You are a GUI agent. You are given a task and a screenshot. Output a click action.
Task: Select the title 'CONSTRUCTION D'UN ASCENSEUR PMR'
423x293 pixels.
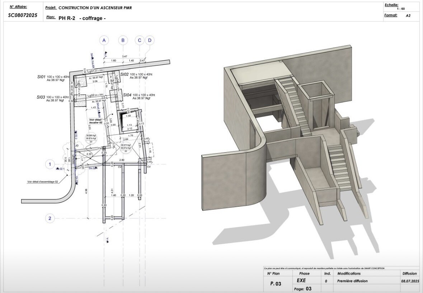point(95,8)
